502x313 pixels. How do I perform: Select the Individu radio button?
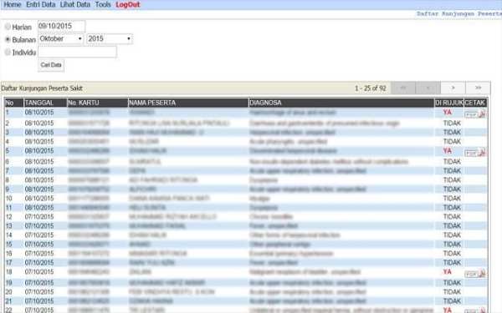point(8,52)
